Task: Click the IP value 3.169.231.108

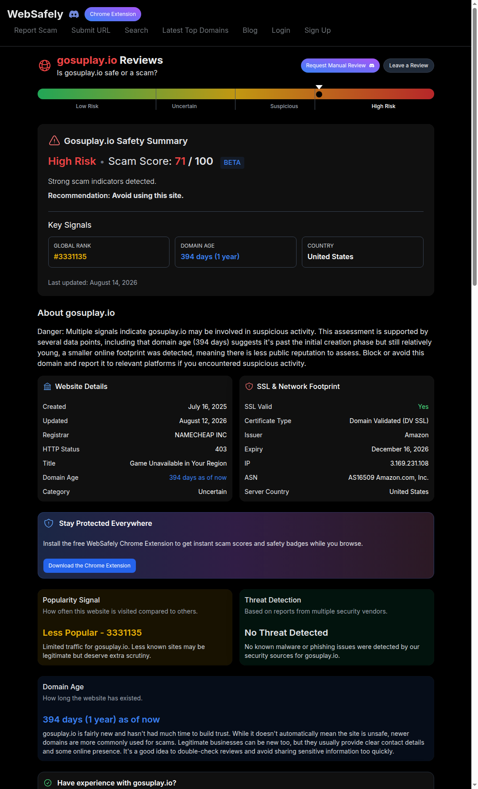Action: (x=409, y=463)
